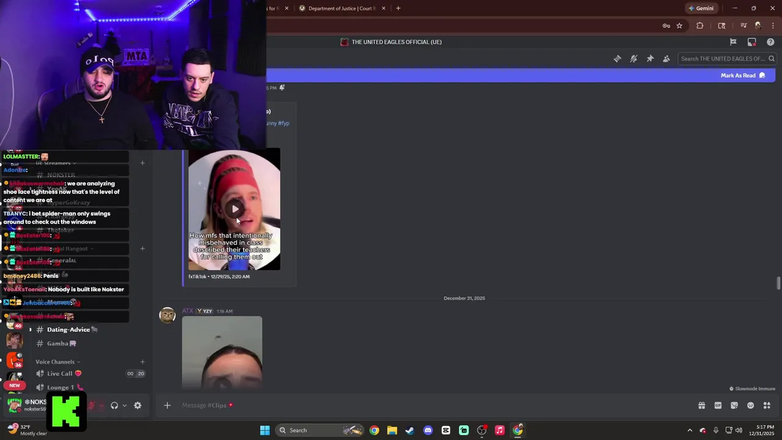The width and height of the screenshot is (782, 440).
Task: Open Chrome media controls music icon
Action: pyautogui.click(x=744, y=26)
